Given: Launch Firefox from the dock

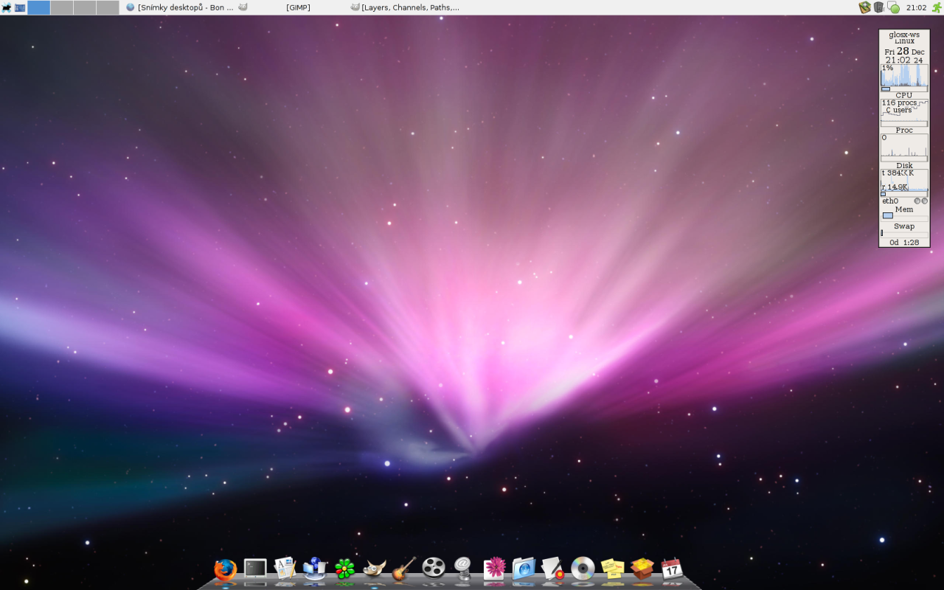Looking at the screenshot, I should 225,569.
